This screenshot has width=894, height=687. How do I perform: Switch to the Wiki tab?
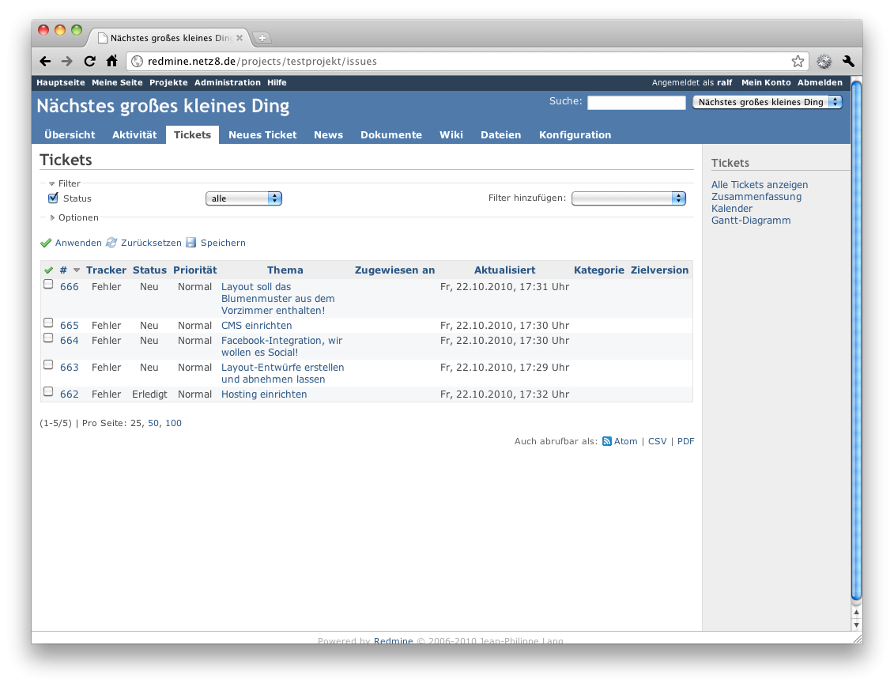tap(451, 134)
